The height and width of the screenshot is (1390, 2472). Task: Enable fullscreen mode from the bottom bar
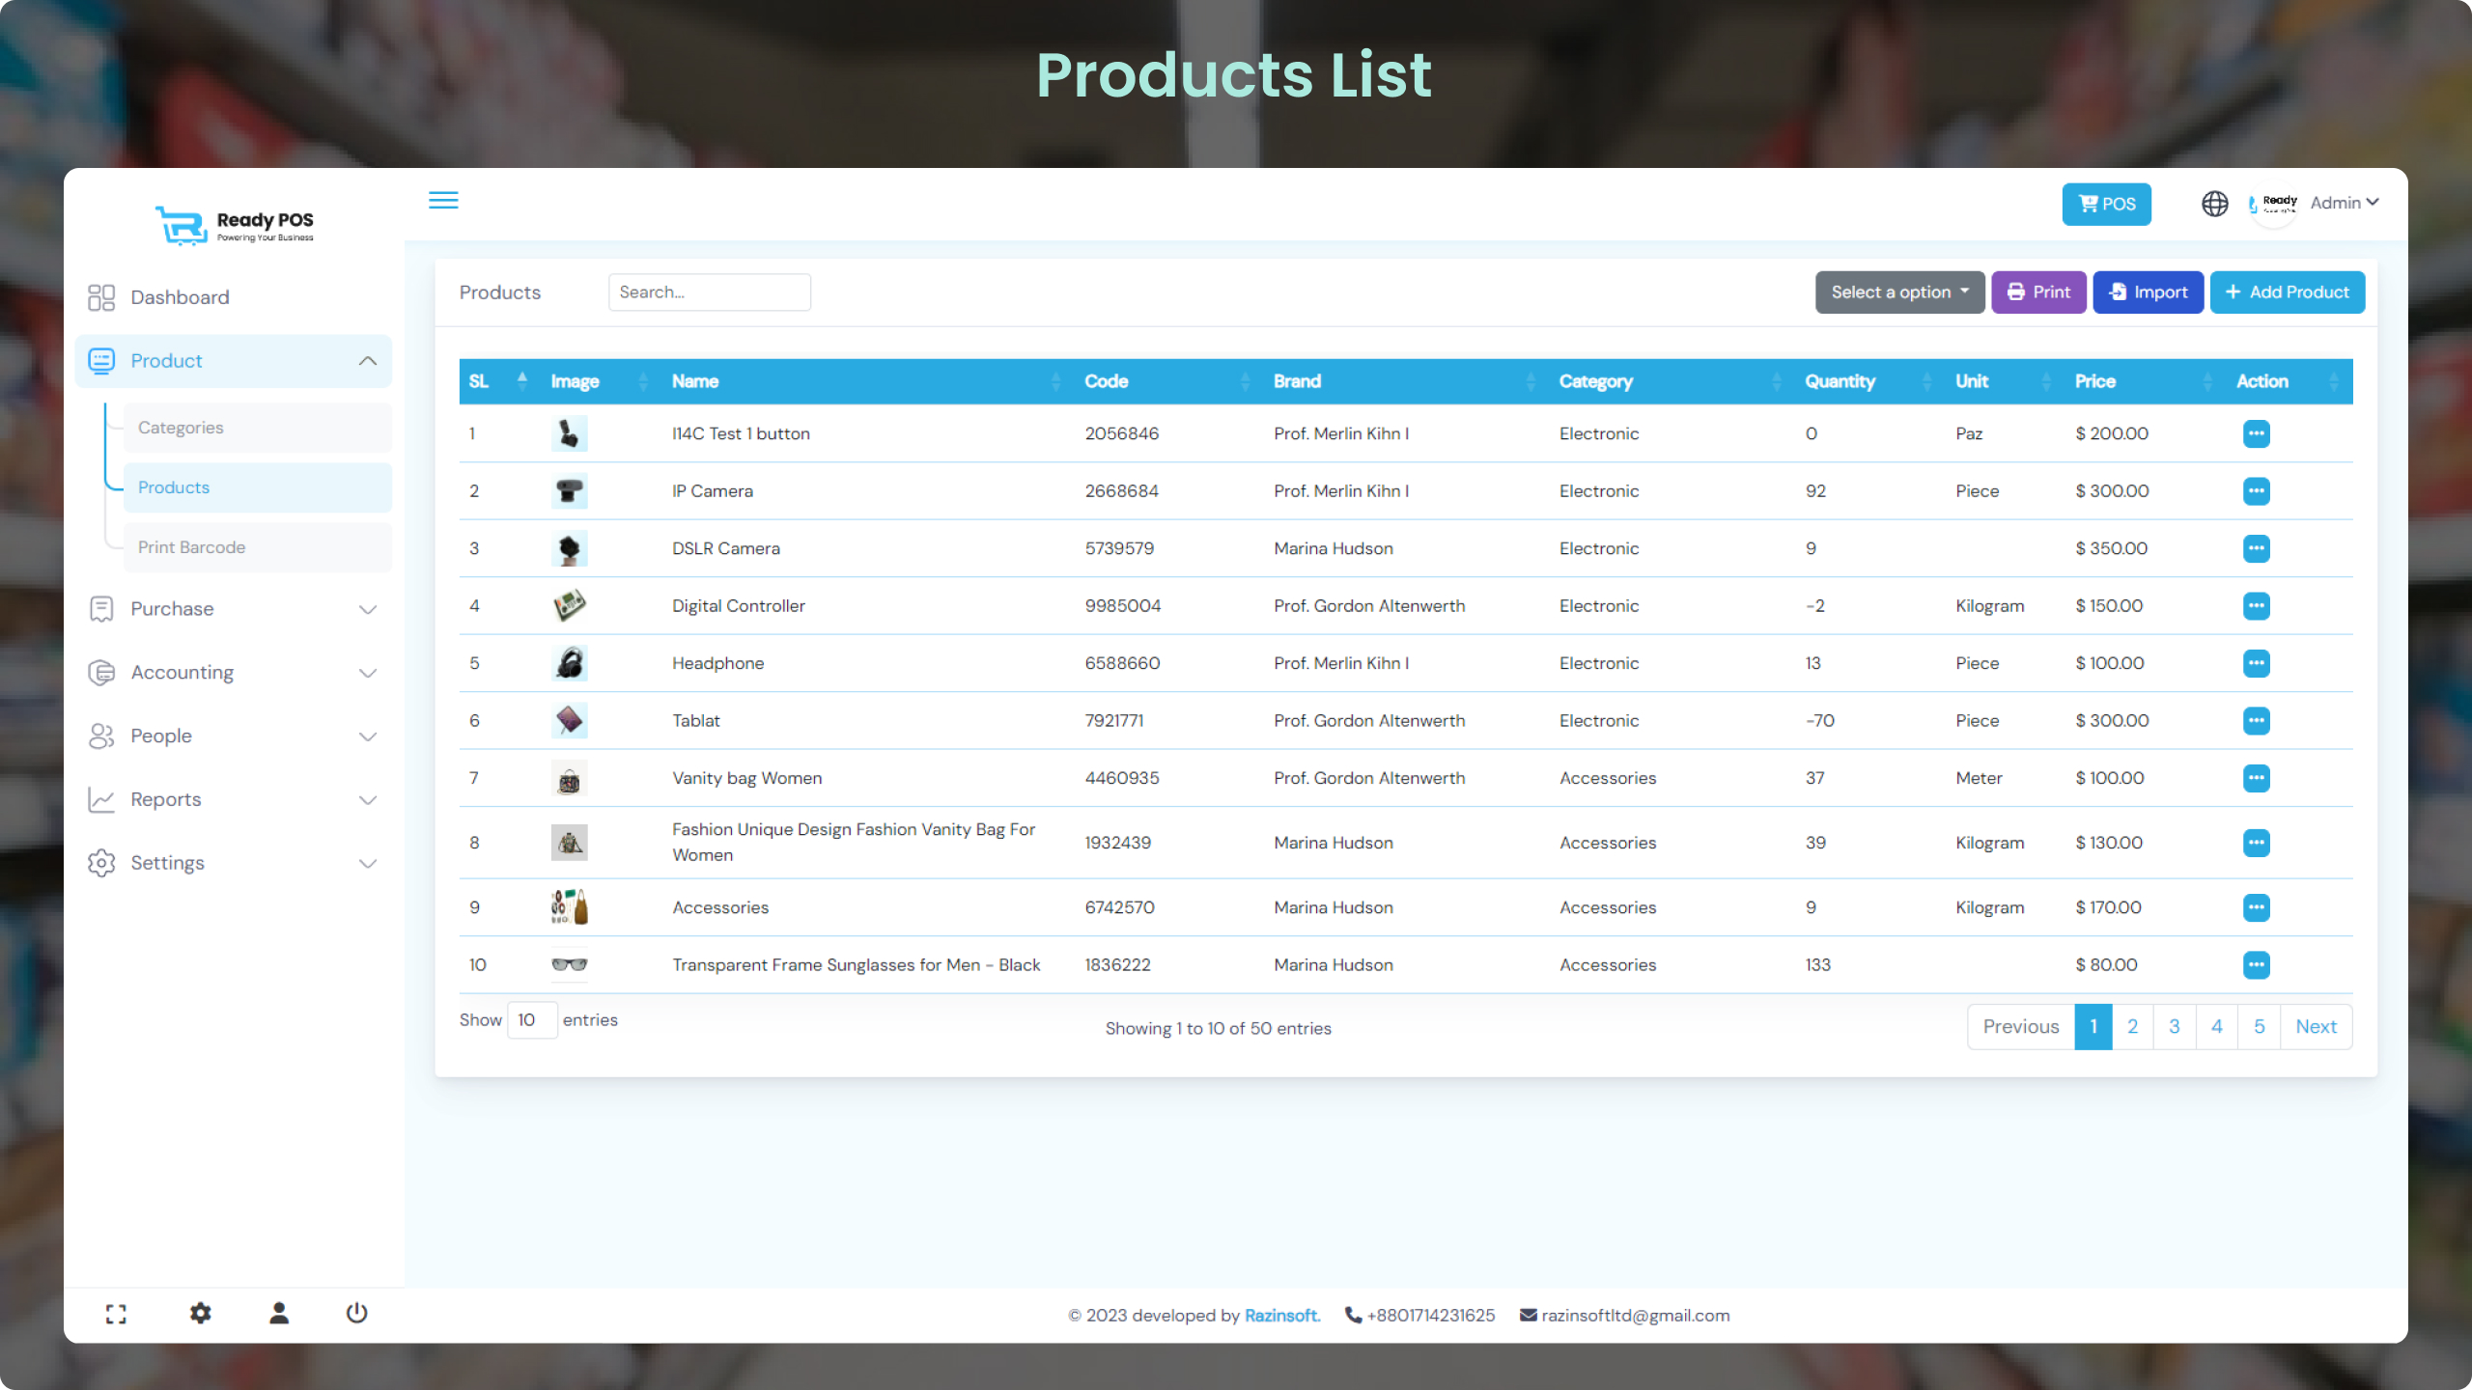tap(116, 1313)
